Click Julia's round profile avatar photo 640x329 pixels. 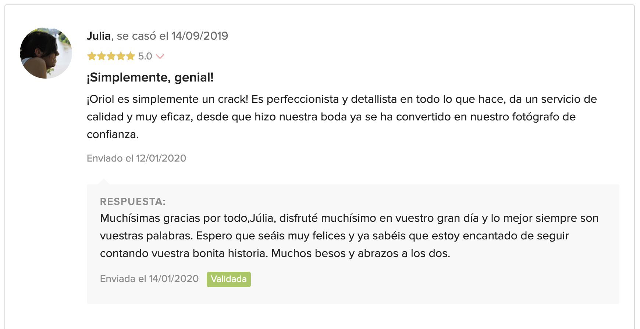click(46, 53)
